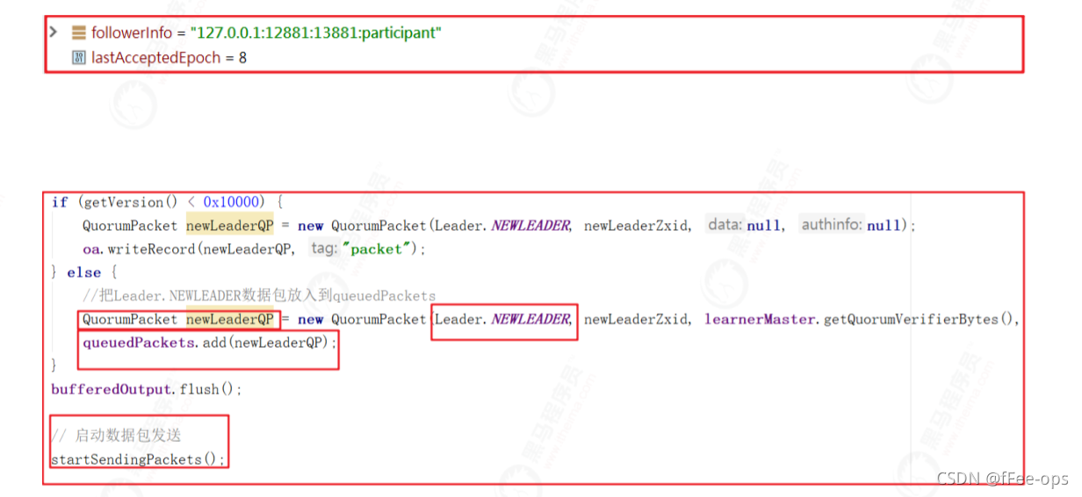Click the 启动数据包发送 comment
Image resolution: width=1082 pixels, height=497 pixels.
coord(116,436)
